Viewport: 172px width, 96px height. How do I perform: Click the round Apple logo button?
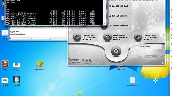[x=116, y=51]
